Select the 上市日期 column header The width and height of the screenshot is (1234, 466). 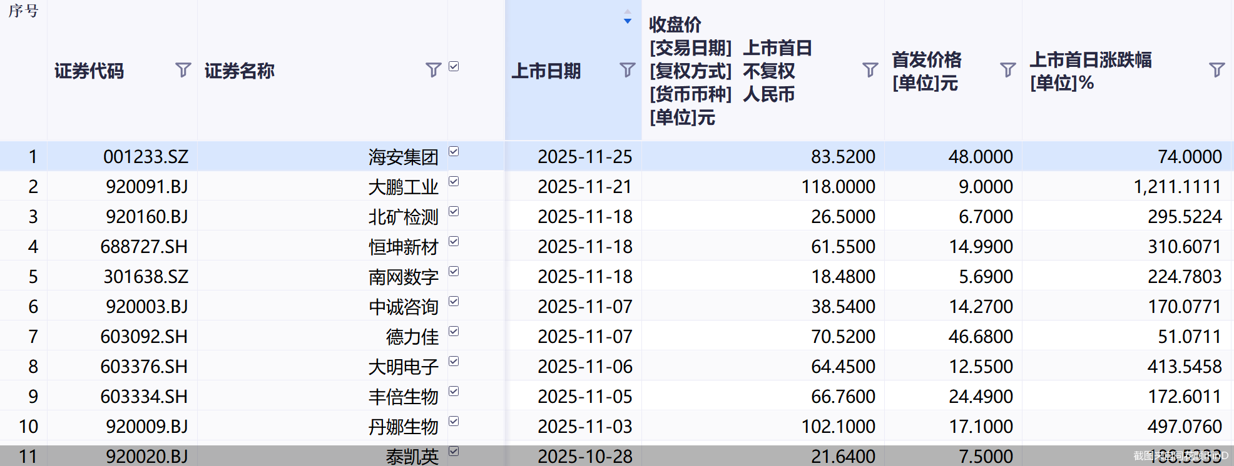point(546,71)
